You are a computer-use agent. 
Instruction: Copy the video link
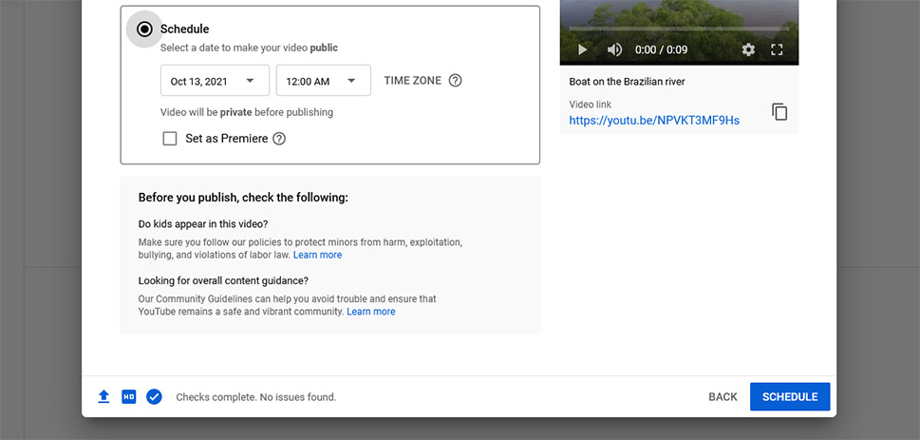779,111
